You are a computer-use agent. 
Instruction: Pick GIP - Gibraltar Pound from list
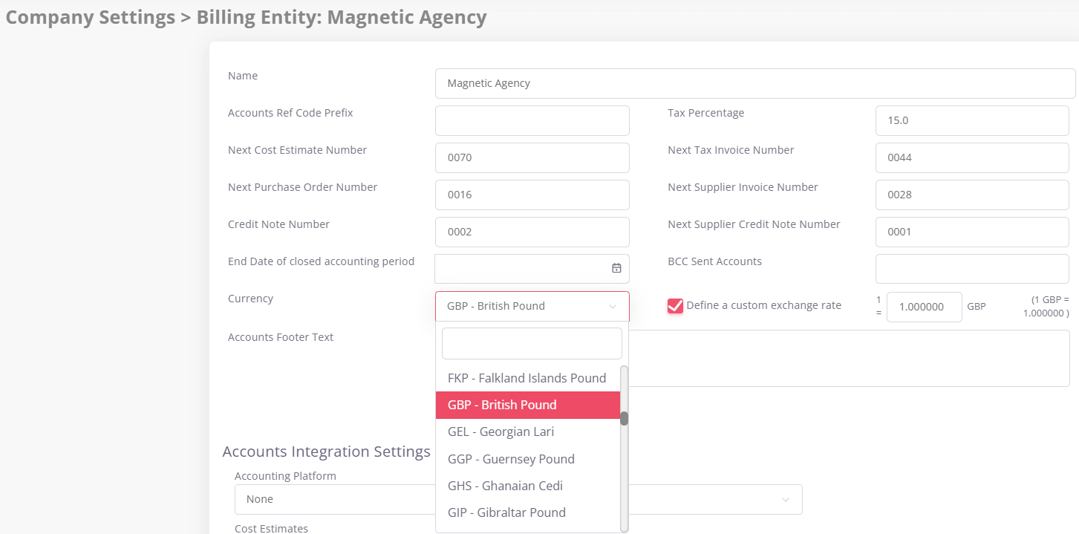pyautogui.click(x=527, y=512)
